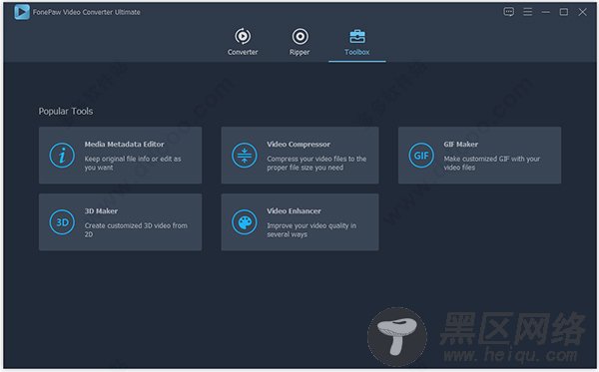599x372 pixels.
Task: Click 'Make customized GIF' description
Action: (491, 163)
